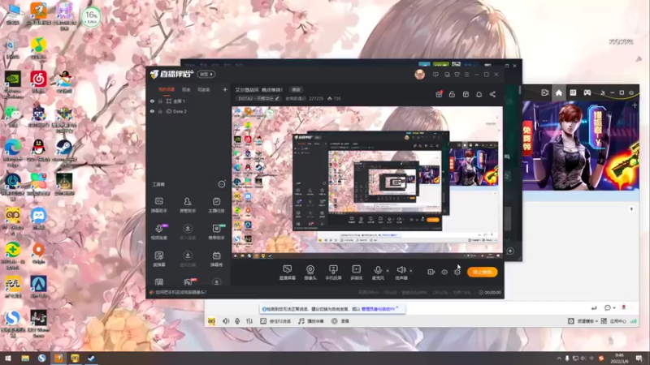This screenshot has width=650, height=365.
Task: Click the admin restart link in the YY notice
Action: (378, 309)
